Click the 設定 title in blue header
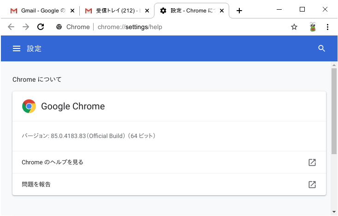 point(34,48)
